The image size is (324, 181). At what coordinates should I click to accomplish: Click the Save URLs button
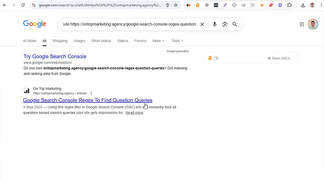[x=279, y=58]
